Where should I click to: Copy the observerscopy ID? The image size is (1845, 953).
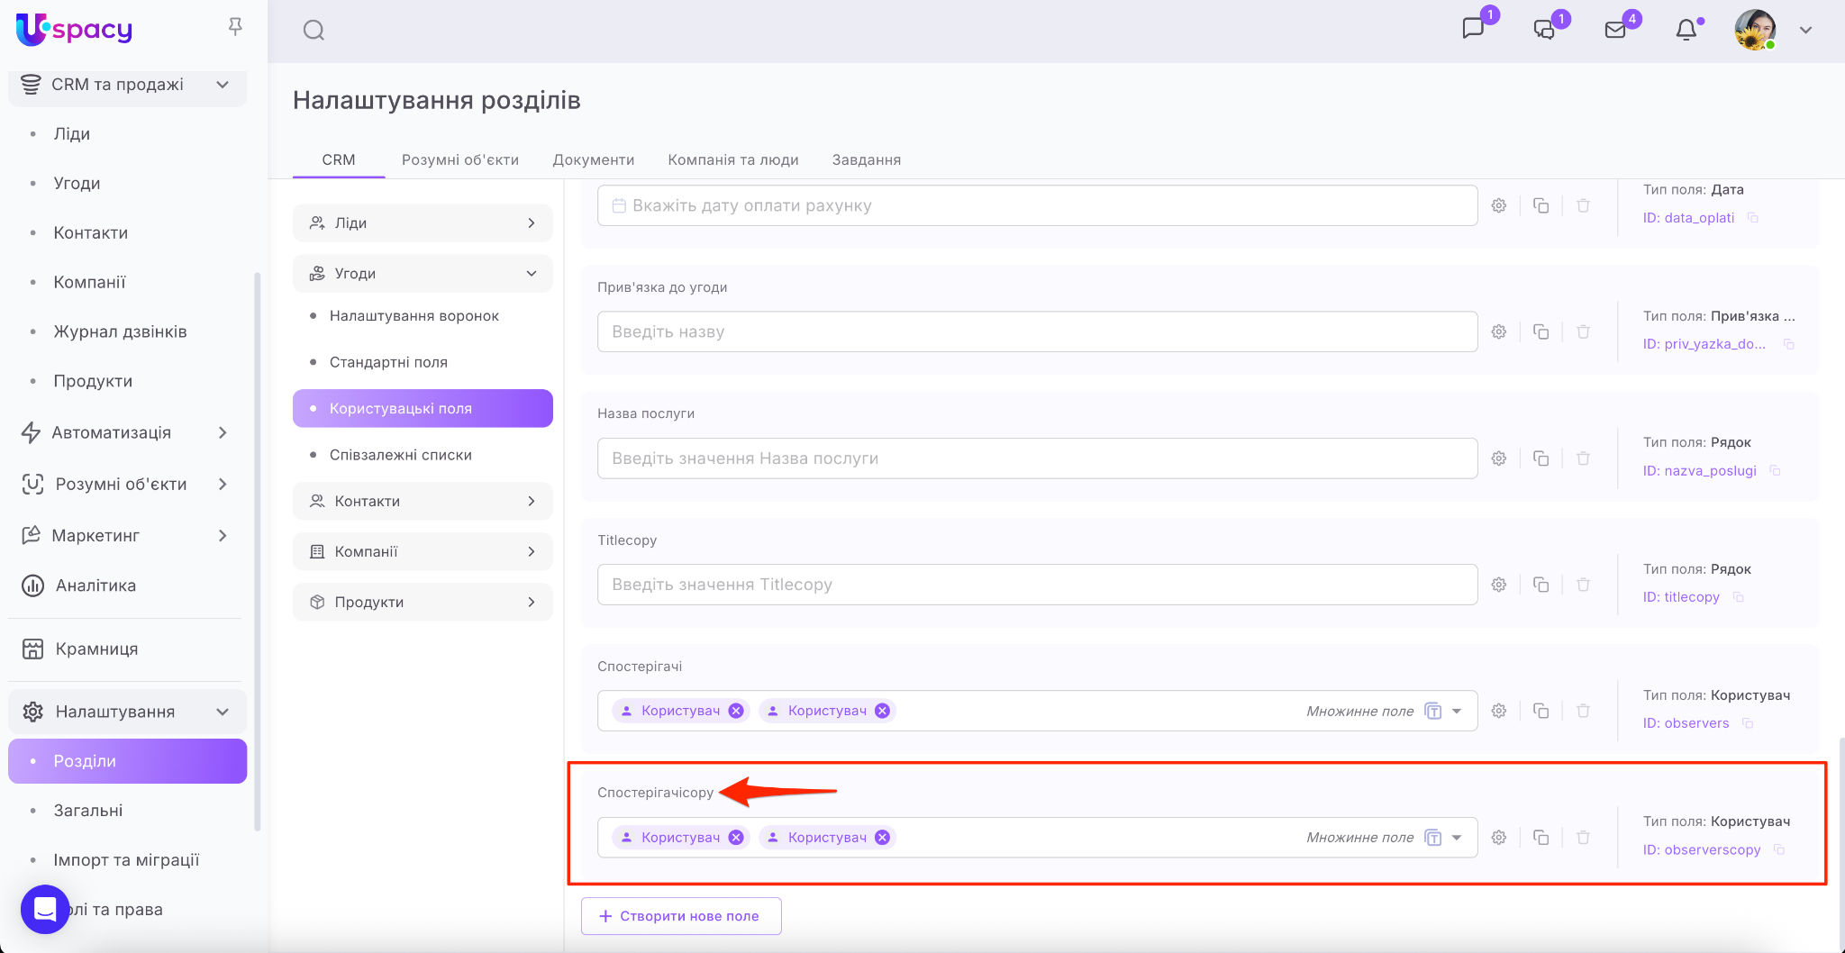1779,849
